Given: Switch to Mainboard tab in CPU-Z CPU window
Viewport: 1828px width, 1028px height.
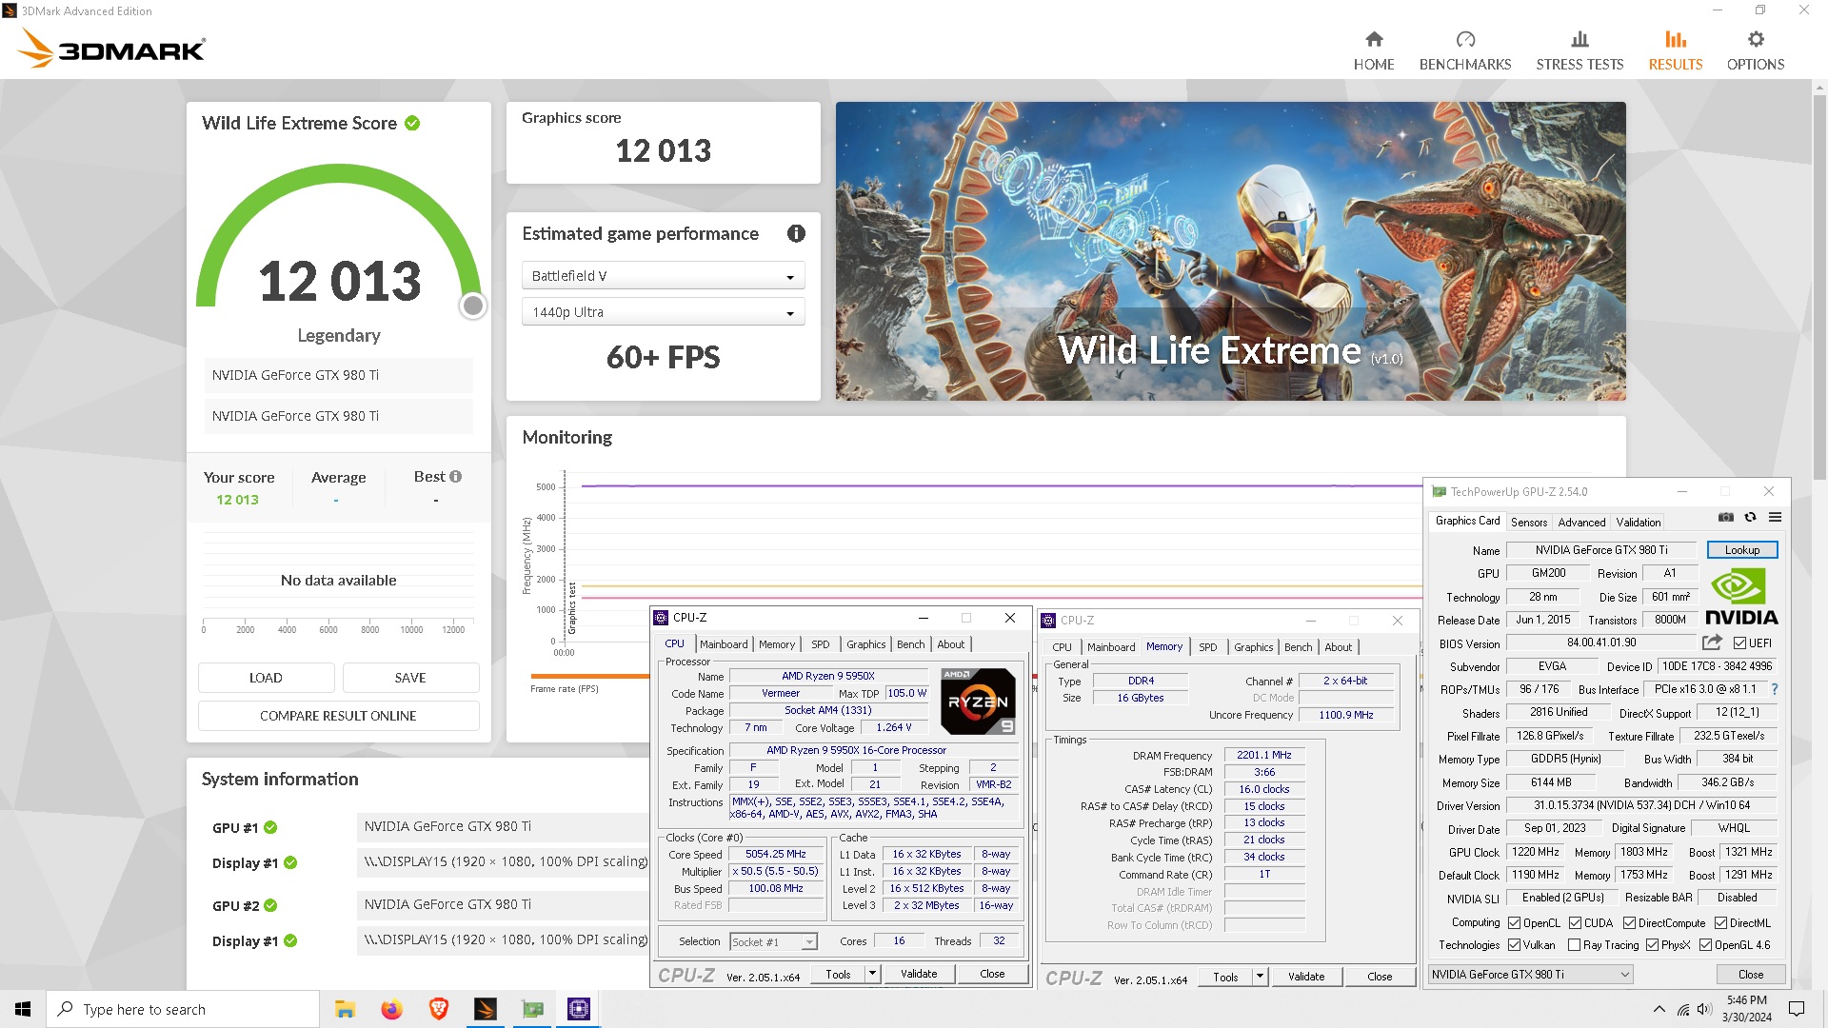Looking at the screenshot, I should [x=724, y=644].
